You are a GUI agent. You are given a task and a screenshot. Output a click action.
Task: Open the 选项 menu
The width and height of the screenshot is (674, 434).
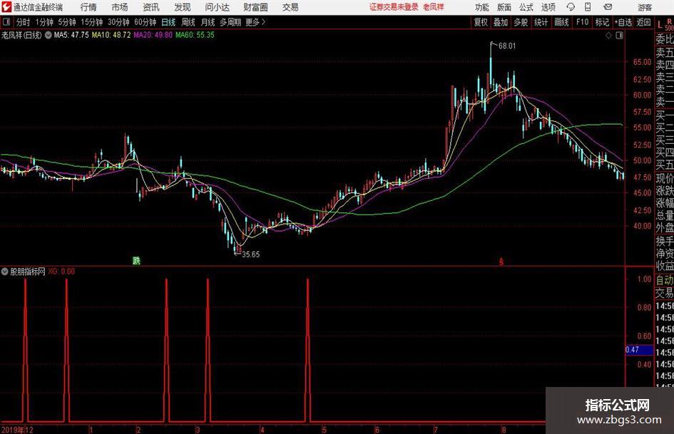click(x=548, y=7)
